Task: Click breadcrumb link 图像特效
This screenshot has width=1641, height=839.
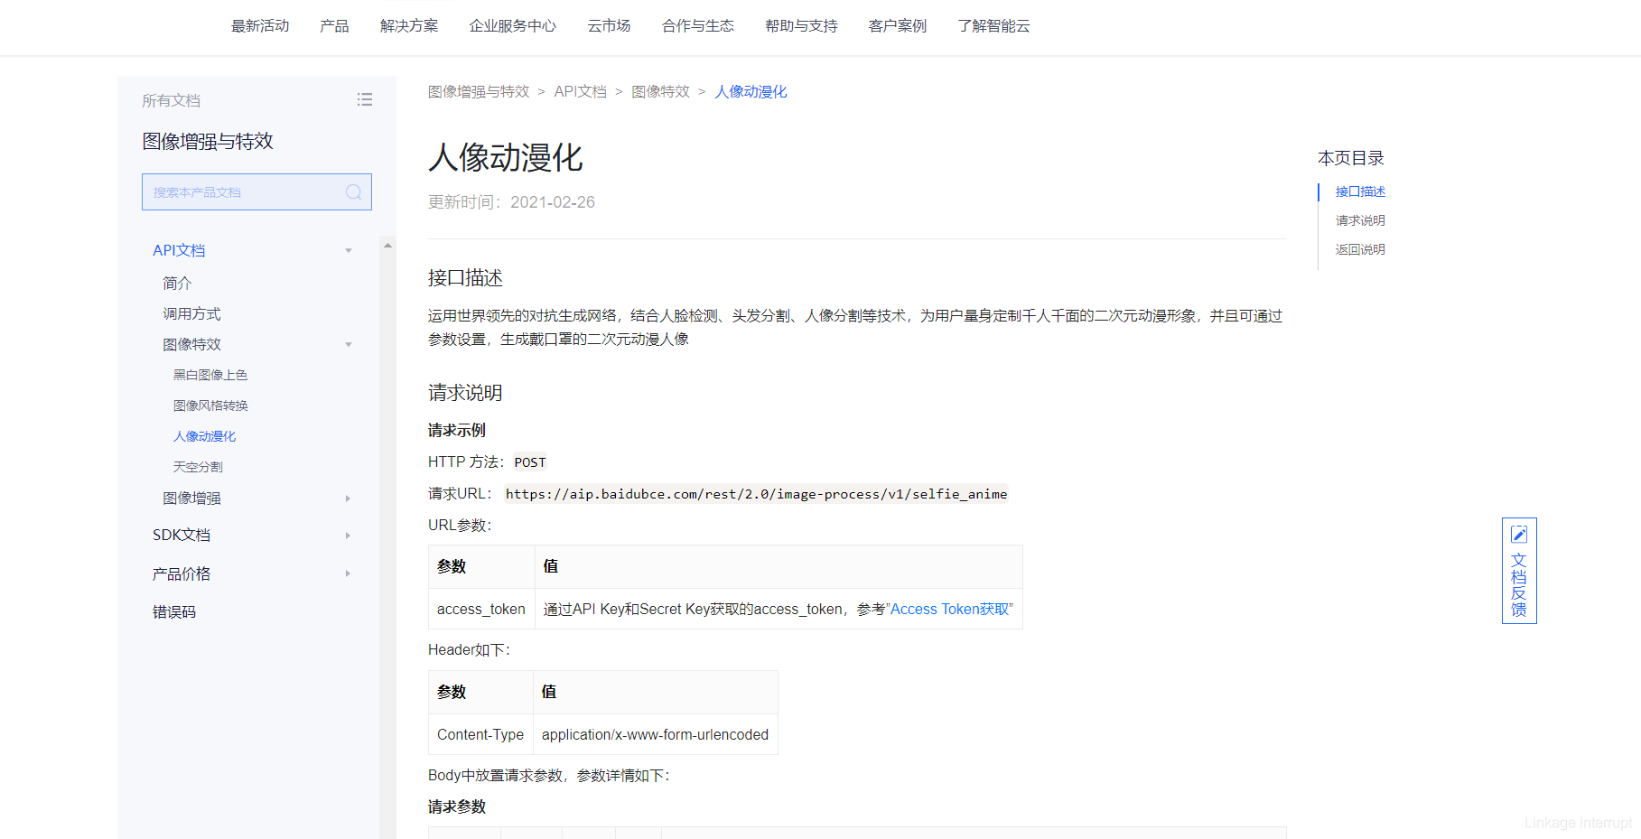Action: (660, 91)
